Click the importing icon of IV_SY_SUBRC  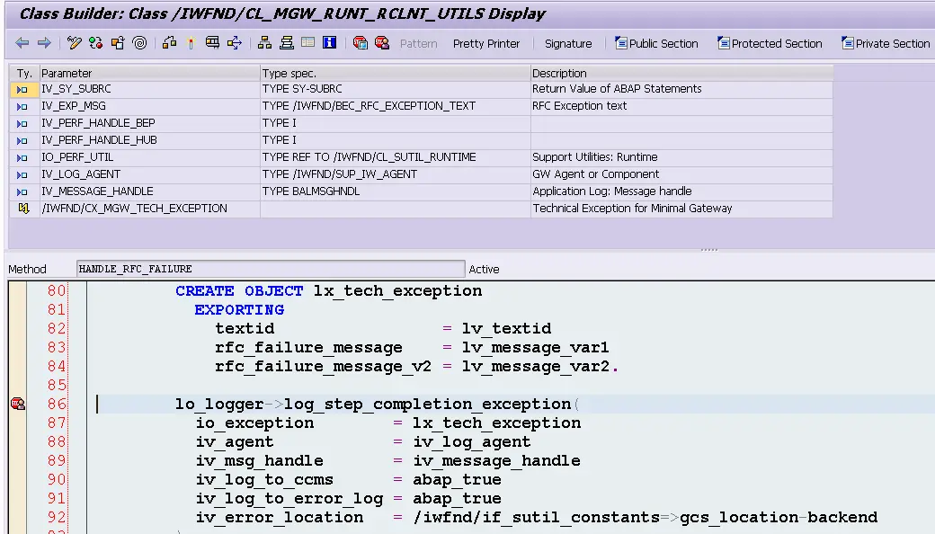coord(22,89)
